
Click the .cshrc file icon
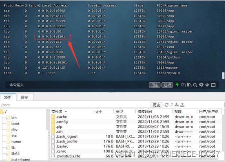tap(53, 151)
